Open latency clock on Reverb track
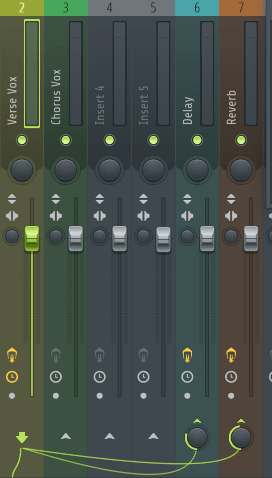This screenshot has height=478, width=272. pos(232,377)
